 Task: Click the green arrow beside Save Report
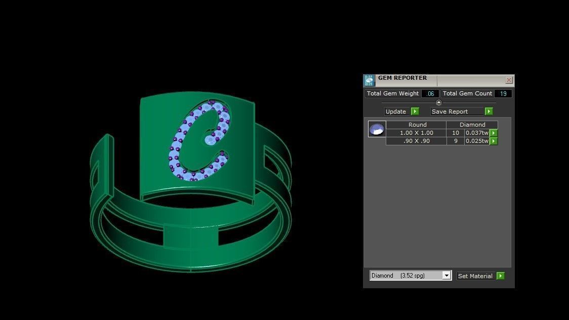point(489,112)
